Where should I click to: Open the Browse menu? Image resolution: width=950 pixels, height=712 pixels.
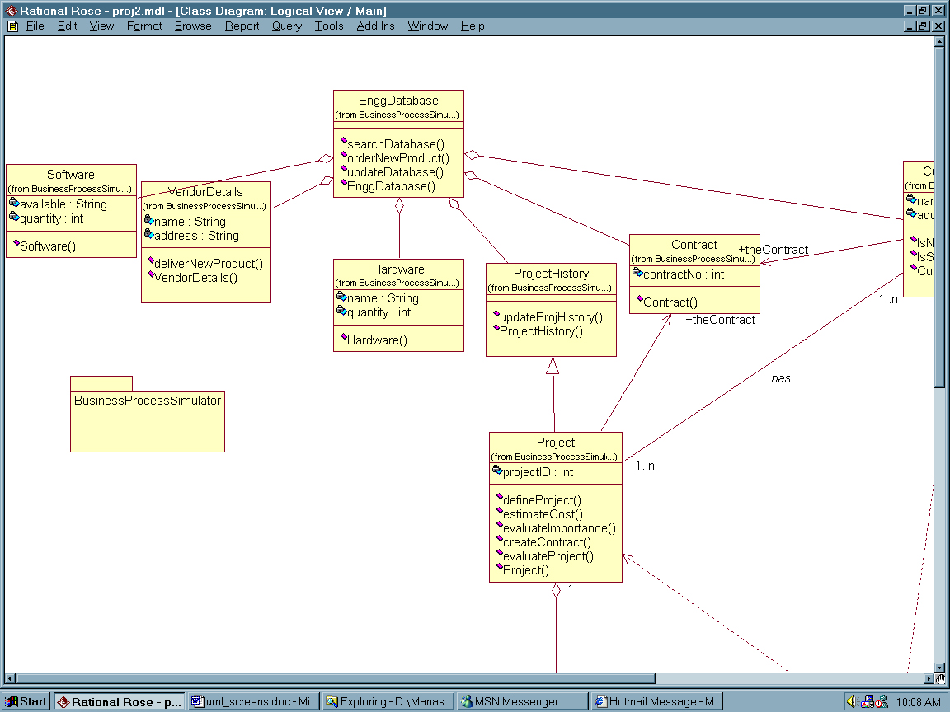[193, 26]
